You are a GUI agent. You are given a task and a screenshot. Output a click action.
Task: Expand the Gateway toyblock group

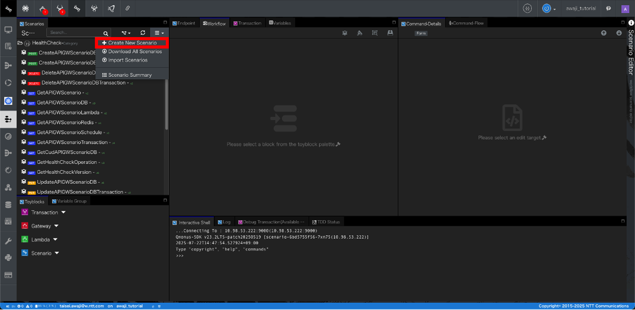pos(56,226)
